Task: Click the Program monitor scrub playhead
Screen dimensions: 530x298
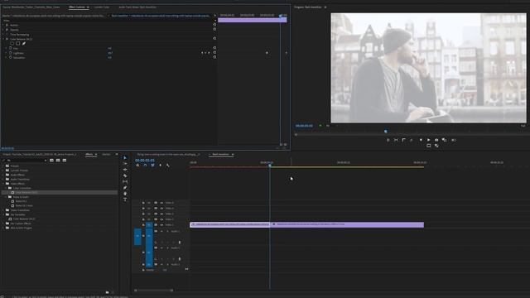Action: pyautogui.click(x=385, y=131)
